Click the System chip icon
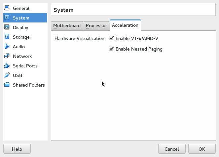The image size is (219, 157). [x=7, y=18]
